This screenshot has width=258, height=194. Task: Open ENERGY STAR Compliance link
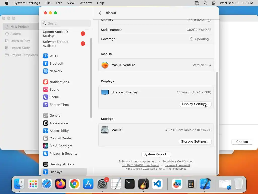pos(141,165)
